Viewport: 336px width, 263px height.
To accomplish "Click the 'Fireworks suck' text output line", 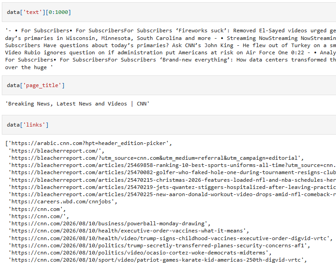I will click(x=170, y=31).
